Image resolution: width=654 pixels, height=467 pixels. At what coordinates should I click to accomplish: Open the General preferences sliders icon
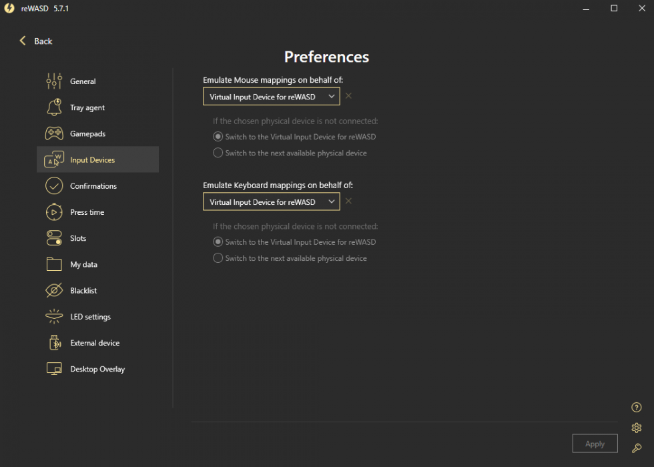pos(54,81)
